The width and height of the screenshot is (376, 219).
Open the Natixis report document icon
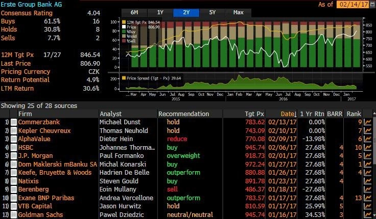click(x=14, y=181)
